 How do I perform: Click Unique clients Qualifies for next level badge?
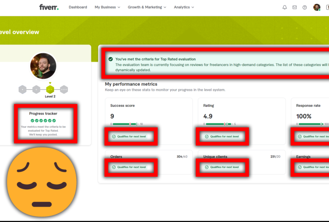(222, 167)
